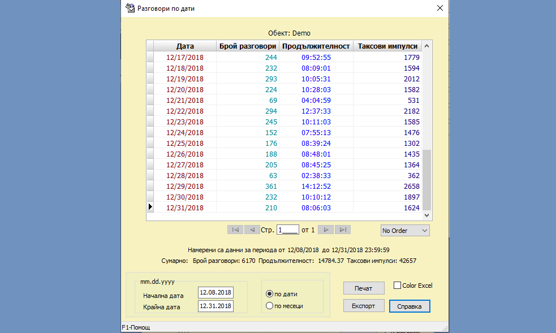Screen dimensions: 556x333
Task: Click the Брой разговори column header
Action: pos(248,46)
